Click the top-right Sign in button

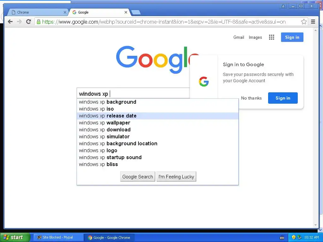pos(292,37)
